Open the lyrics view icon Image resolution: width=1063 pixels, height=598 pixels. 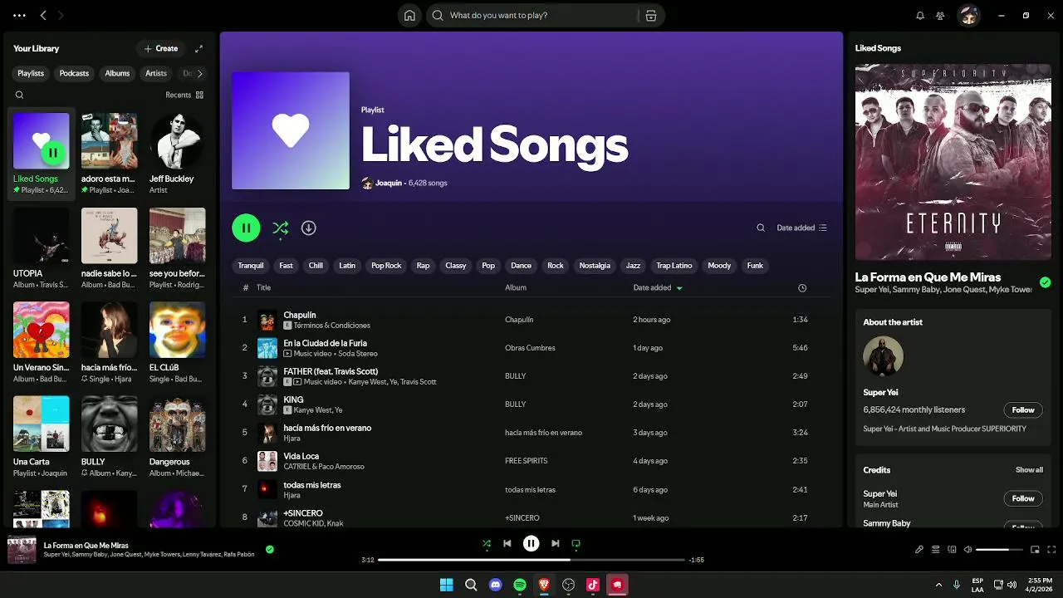tap(919, 549)
